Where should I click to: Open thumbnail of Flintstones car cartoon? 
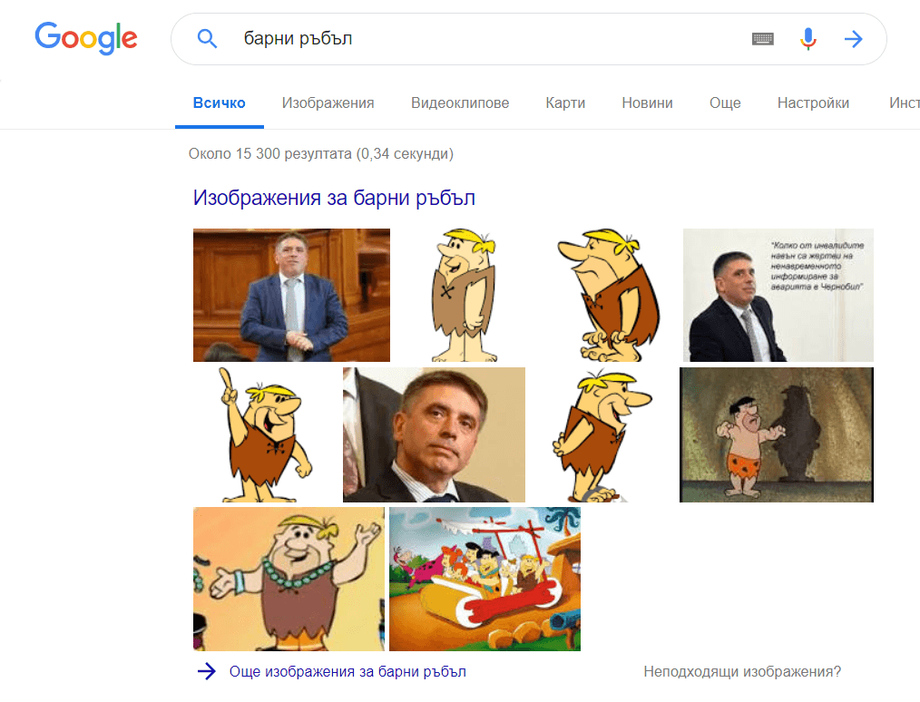coord(484,579)
